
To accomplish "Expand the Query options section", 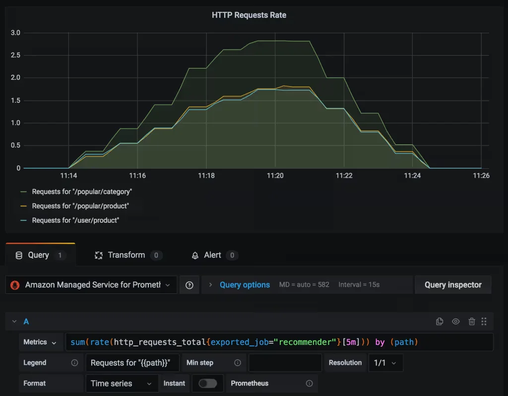I will (x=245, y=284).
